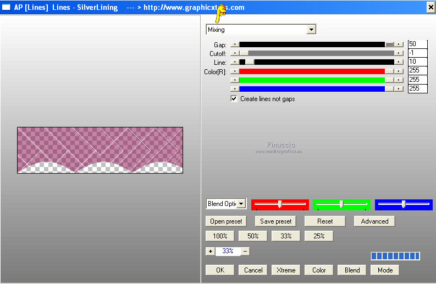Click the Line slider left arrow
The image size is (436, 284).
pyautogui.click(x=235, y=62)
